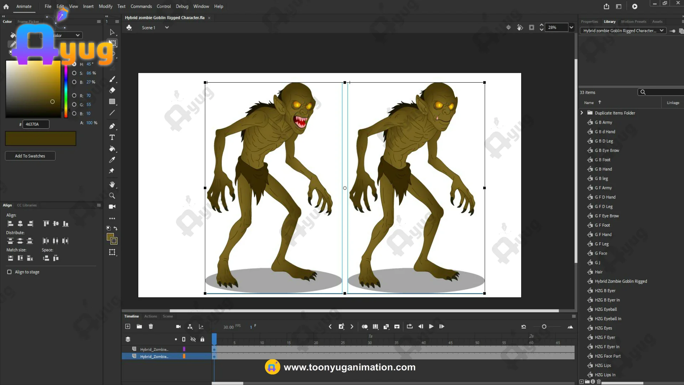Switch to the Properties tab

(x=589, y=22)
